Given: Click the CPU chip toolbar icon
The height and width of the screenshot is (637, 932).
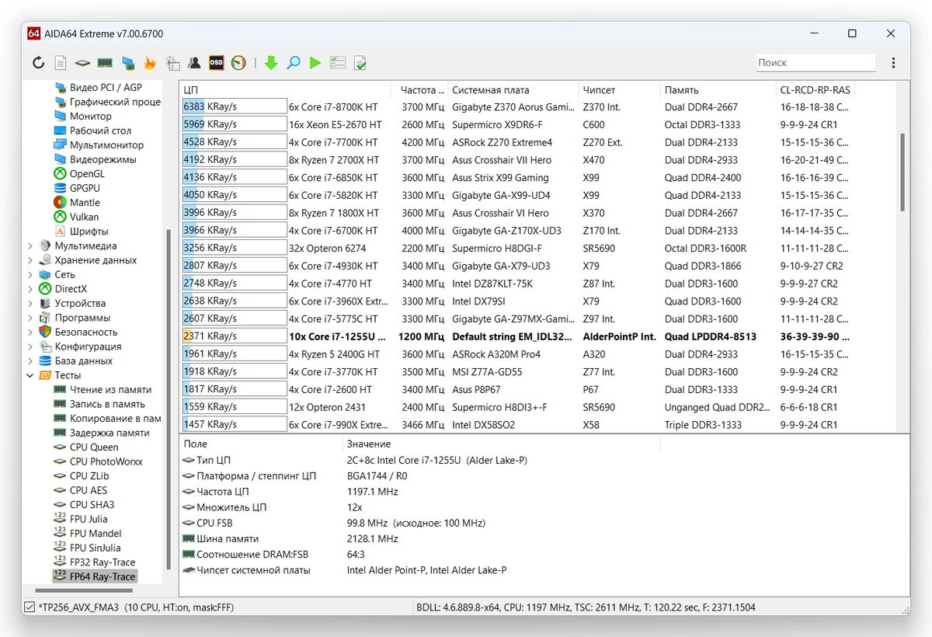Looking at the screenshot, I should coord(82,63).
